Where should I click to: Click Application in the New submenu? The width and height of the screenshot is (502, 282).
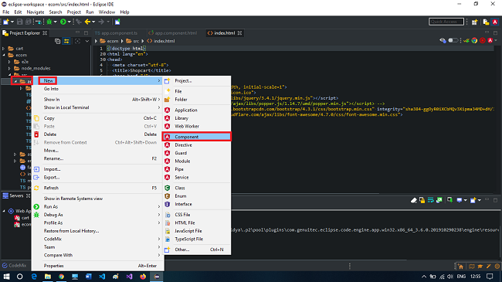pyautogui.click(x=196, y=110)
